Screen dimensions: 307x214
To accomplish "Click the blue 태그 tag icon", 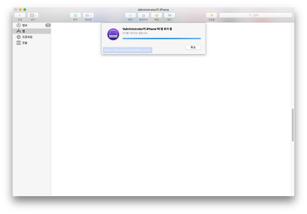I will coord(170,15).
